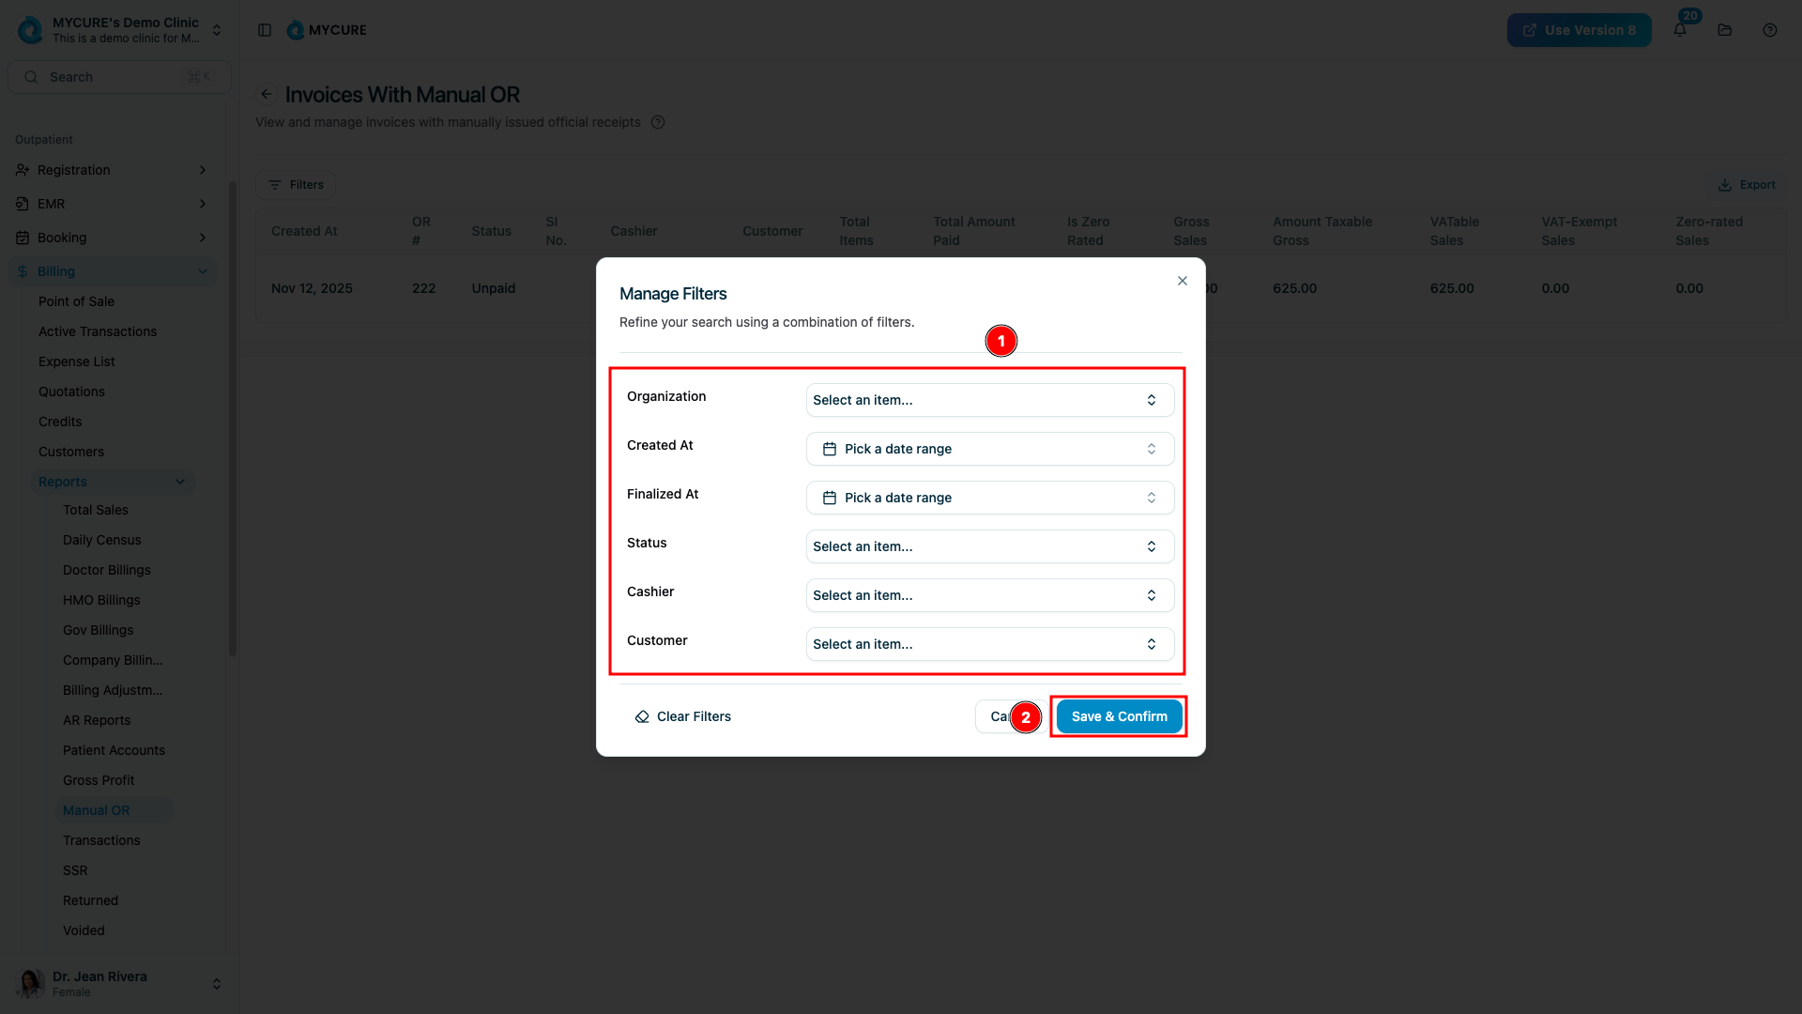
Task: Click the notifications bell icon
Action: coord(1680,30)
